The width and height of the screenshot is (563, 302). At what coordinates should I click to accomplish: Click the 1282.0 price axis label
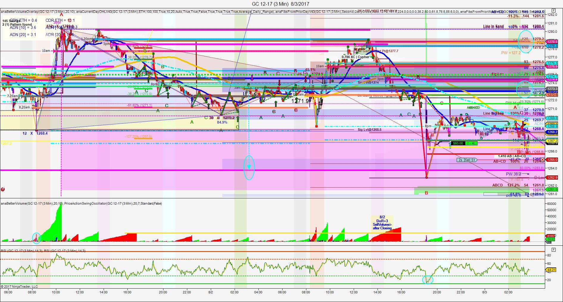(552, 14)
